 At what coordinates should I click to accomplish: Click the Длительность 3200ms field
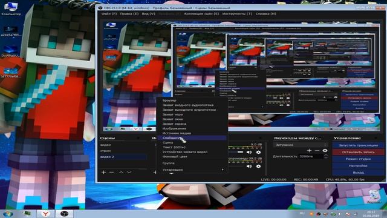pyautogui.click(x=310, y=156)
